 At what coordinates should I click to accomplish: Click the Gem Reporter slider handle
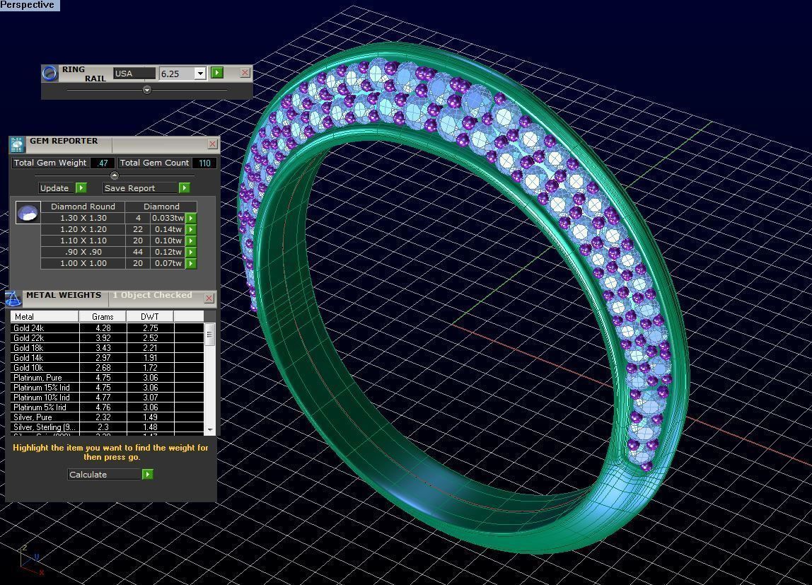click(115, 175)
